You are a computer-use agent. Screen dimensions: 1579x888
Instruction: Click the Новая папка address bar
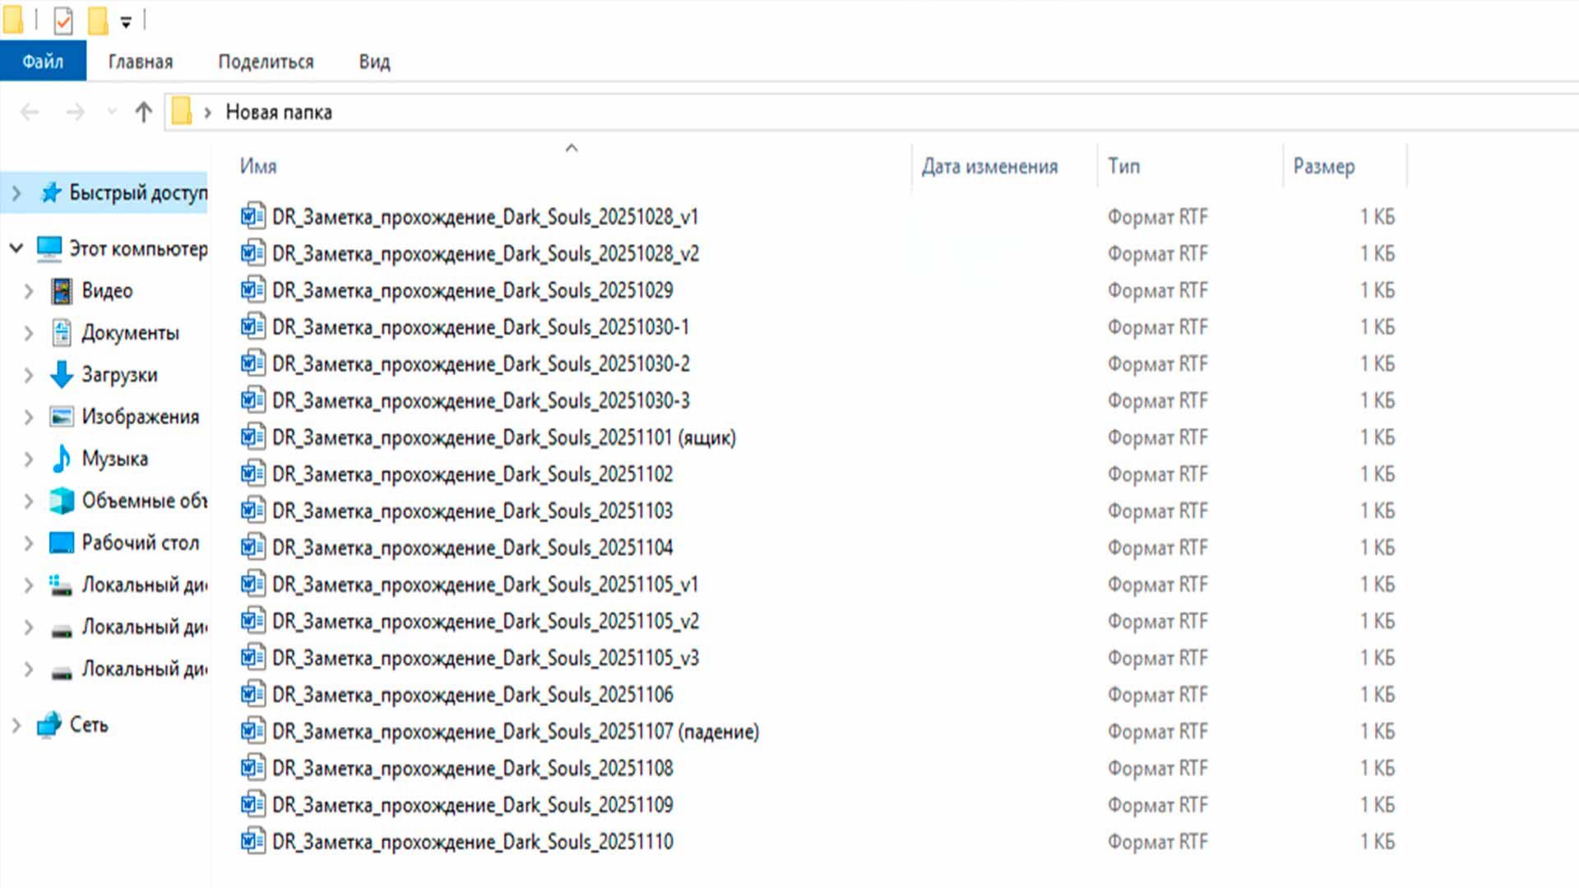point(279,112)
